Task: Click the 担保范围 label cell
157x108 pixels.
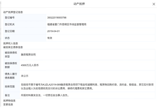Action: pyautogui.click(x=11, y=87)
